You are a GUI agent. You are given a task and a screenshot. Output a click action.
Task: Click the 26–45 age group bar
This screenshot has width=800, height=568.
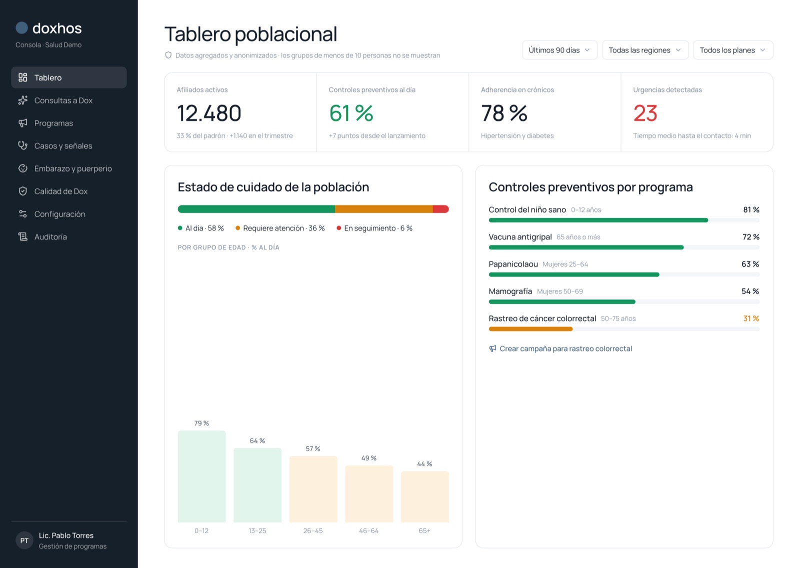tap(313, 489)
